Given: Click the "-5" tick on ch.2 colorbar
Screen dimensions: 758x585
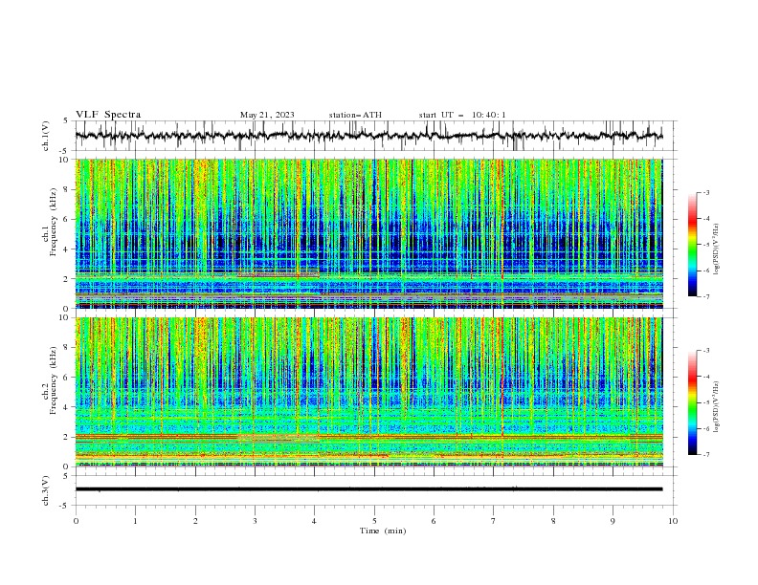Looking at the screenshot, I should click(705, 402).
